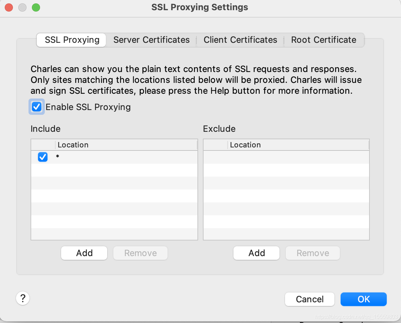Confirm settings with the OK button
The height and width of the screenshot is (323, 401).
[x=363, y=299]
